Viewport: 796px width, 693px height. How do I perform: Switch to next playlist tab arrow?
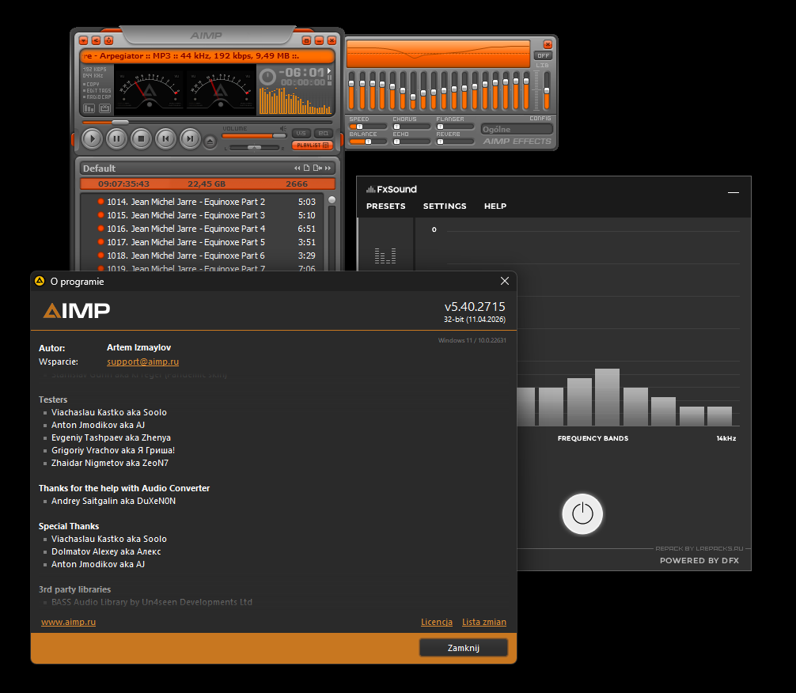[328, 168]
